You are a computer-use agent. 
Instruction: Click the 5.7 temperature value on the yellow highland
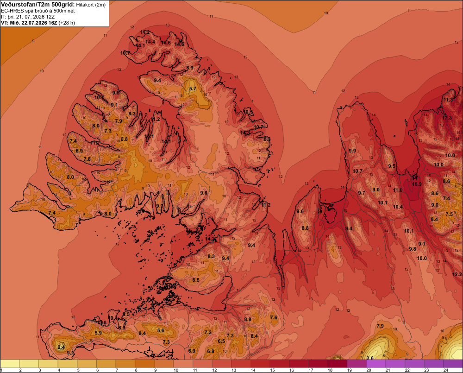[193, 89]
